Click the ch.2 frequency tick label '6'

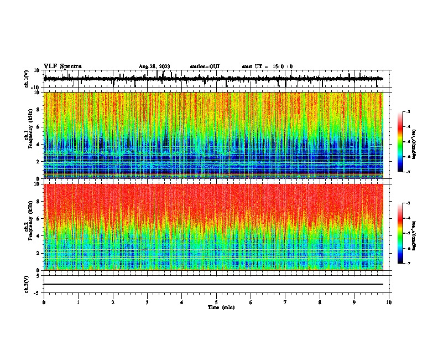(38, 219)
